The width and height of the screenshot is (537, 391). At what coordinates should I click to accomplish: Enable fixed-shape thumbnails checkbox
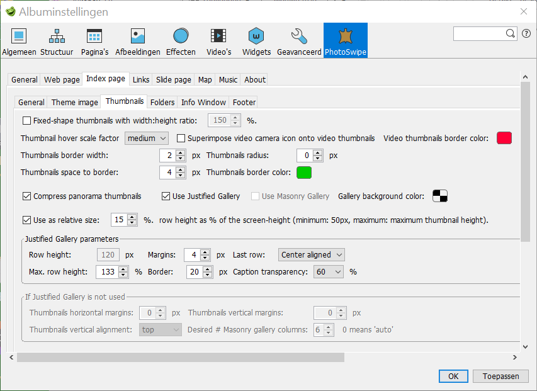tap(26, 120)
